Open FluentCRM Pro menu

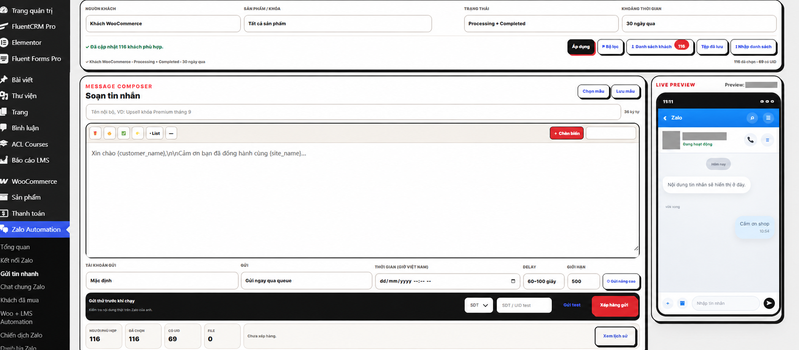(x=34, y=27)
